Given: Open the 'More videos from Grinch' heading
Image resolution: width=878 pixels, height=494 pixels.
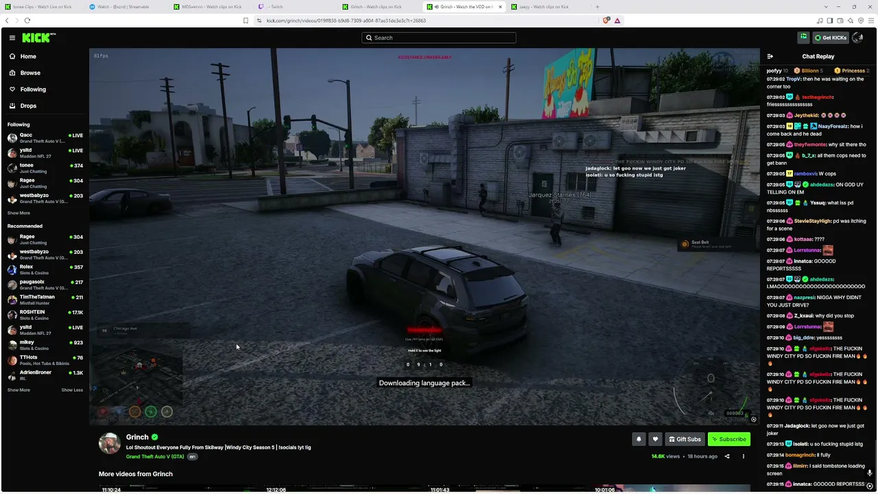Looking at the screenshot, I should [136, 474].
